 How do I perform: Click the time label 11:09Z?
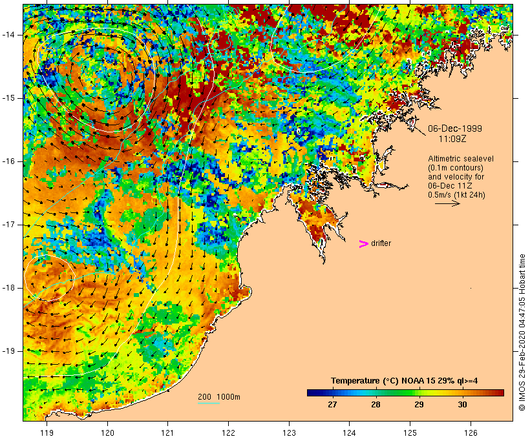pos(452,139)
